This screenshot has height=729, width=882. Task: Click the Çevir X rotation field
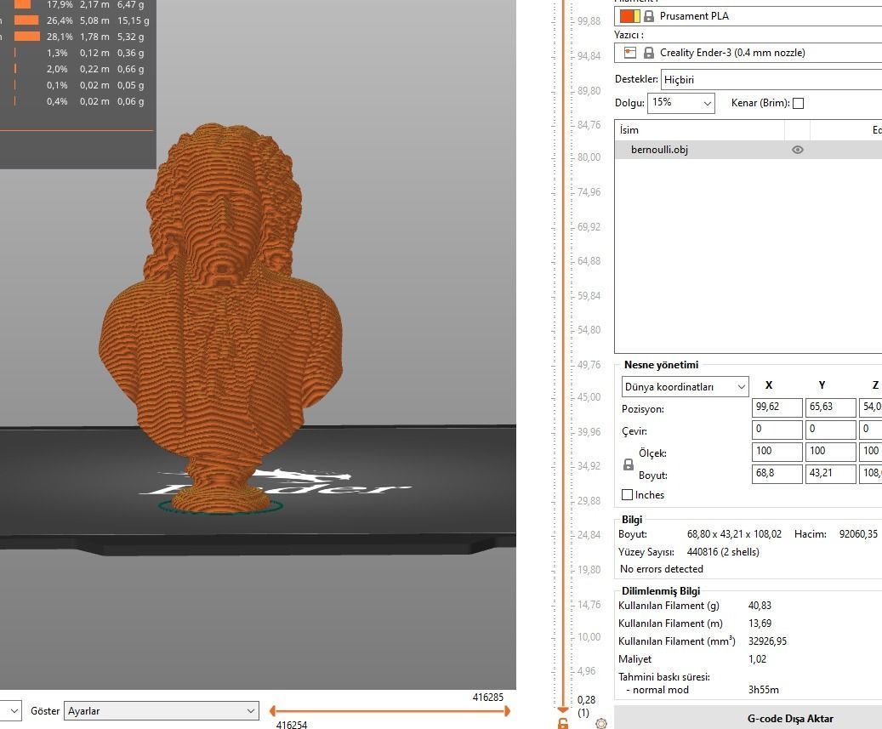tap(777, 430)
